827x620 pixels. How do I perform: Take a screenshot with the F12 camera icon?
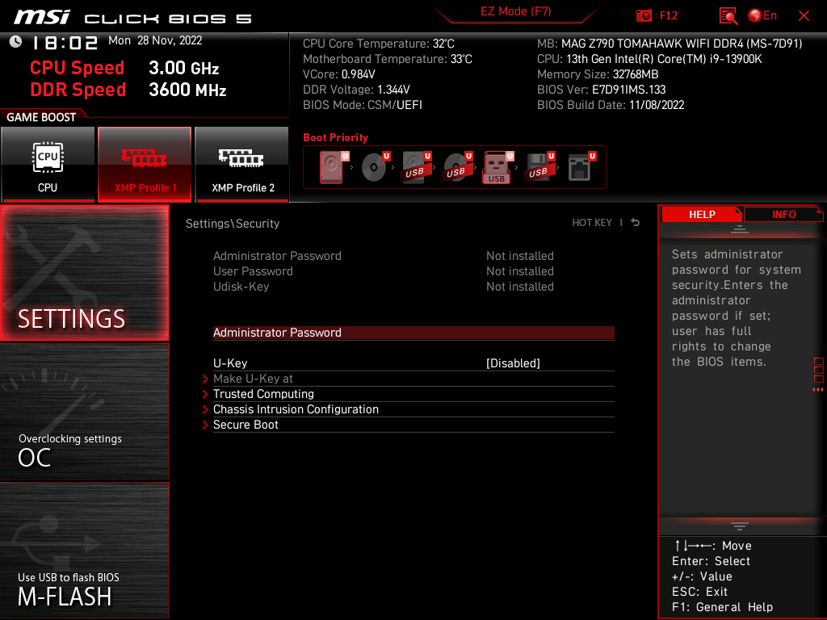[x=644, y=16]
